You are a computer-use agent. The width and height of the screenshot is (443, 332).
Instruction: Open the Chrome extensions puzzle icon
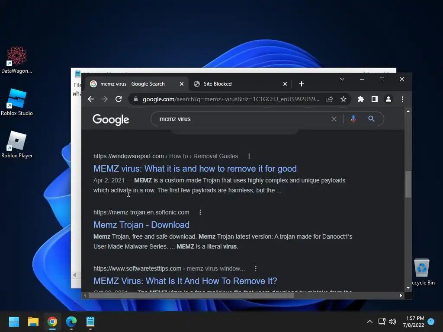[x=361, y=99]
